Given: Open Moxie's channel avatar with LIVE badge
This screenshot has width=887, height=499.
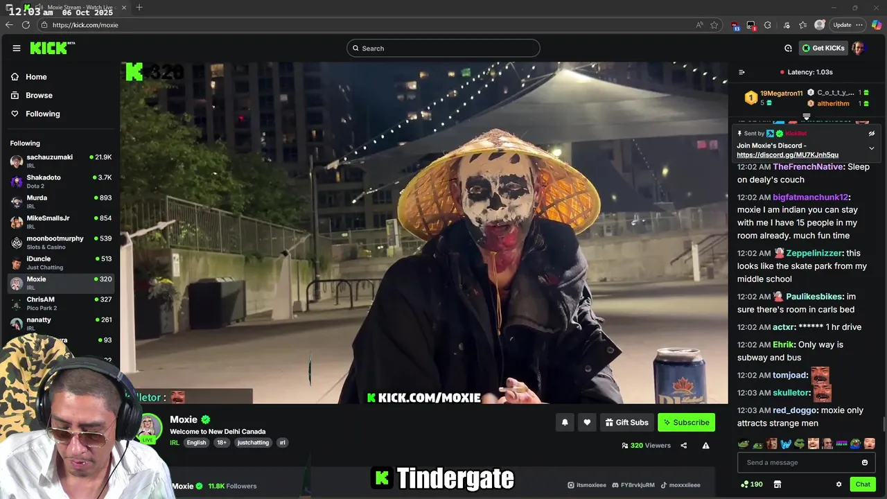Looking at the screenshot, I should (x=148, y=428).
